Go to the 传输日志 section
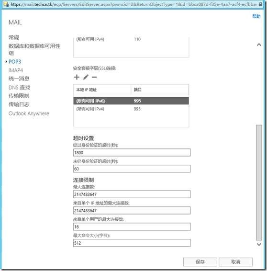Screen dimensions: 267x271 (x=19, y=104)
